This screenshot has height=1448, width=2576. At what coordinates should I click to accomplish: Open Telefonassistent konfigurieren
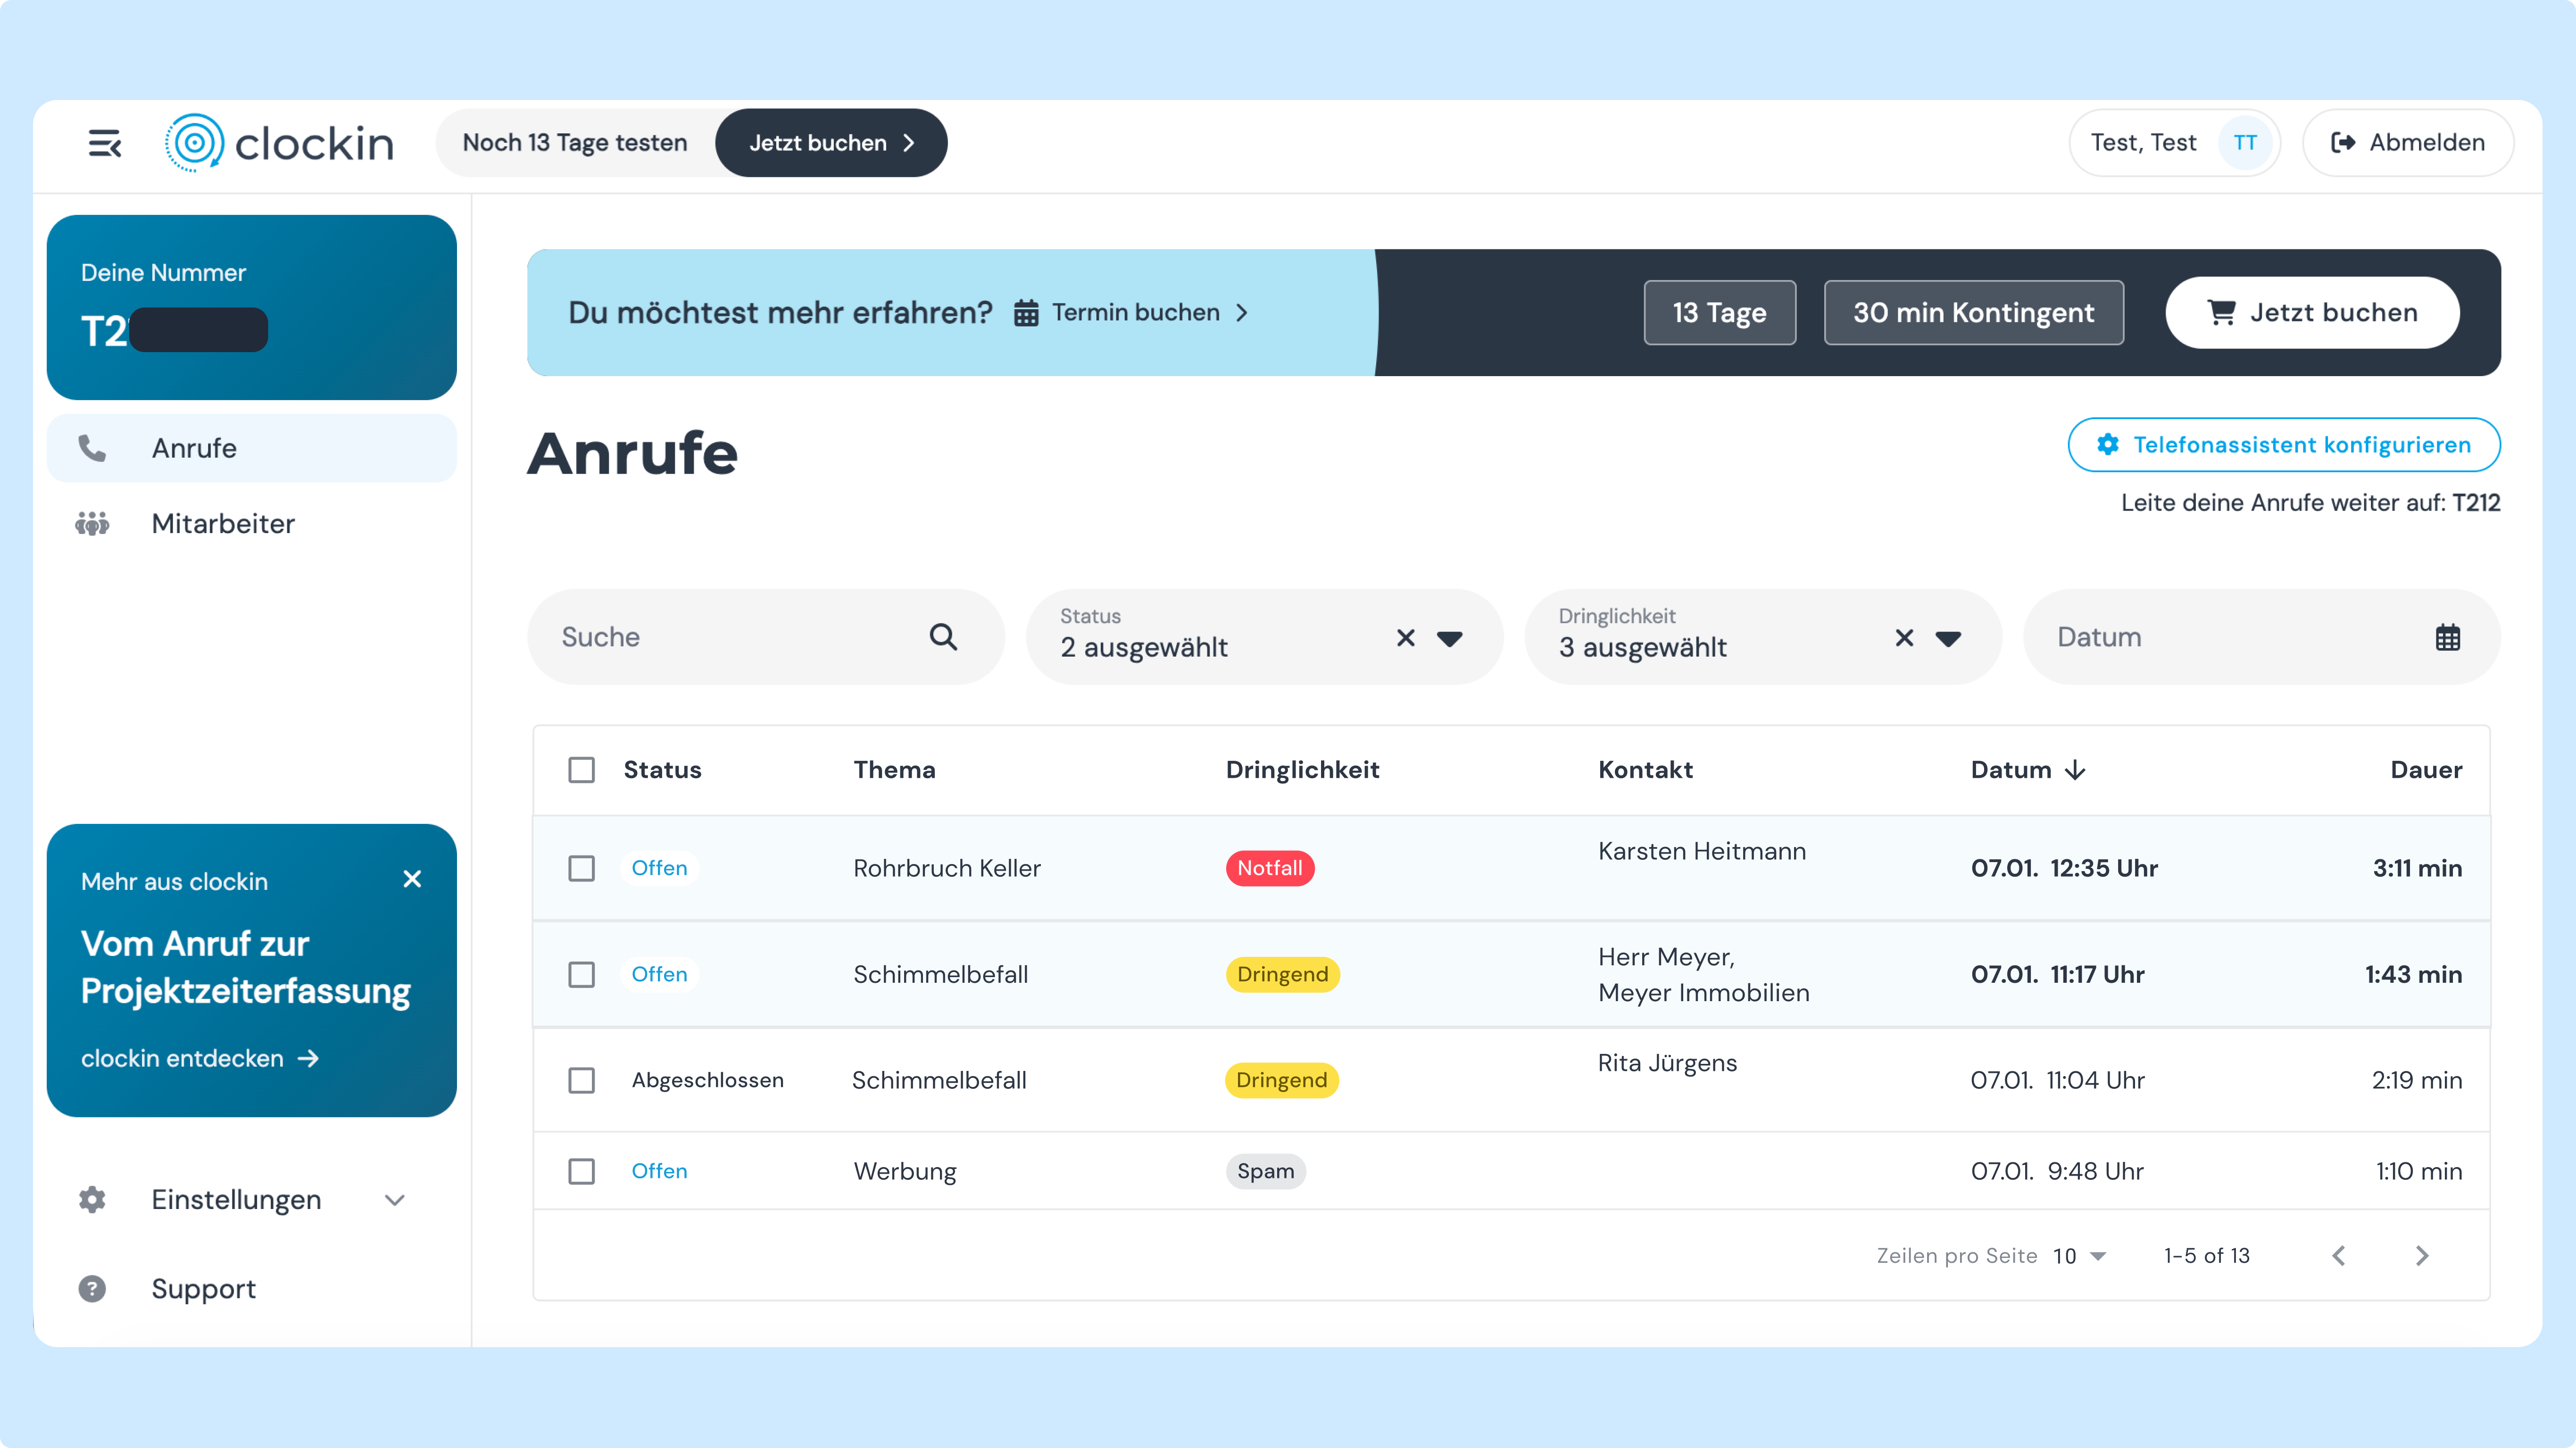click(2284, 444)
